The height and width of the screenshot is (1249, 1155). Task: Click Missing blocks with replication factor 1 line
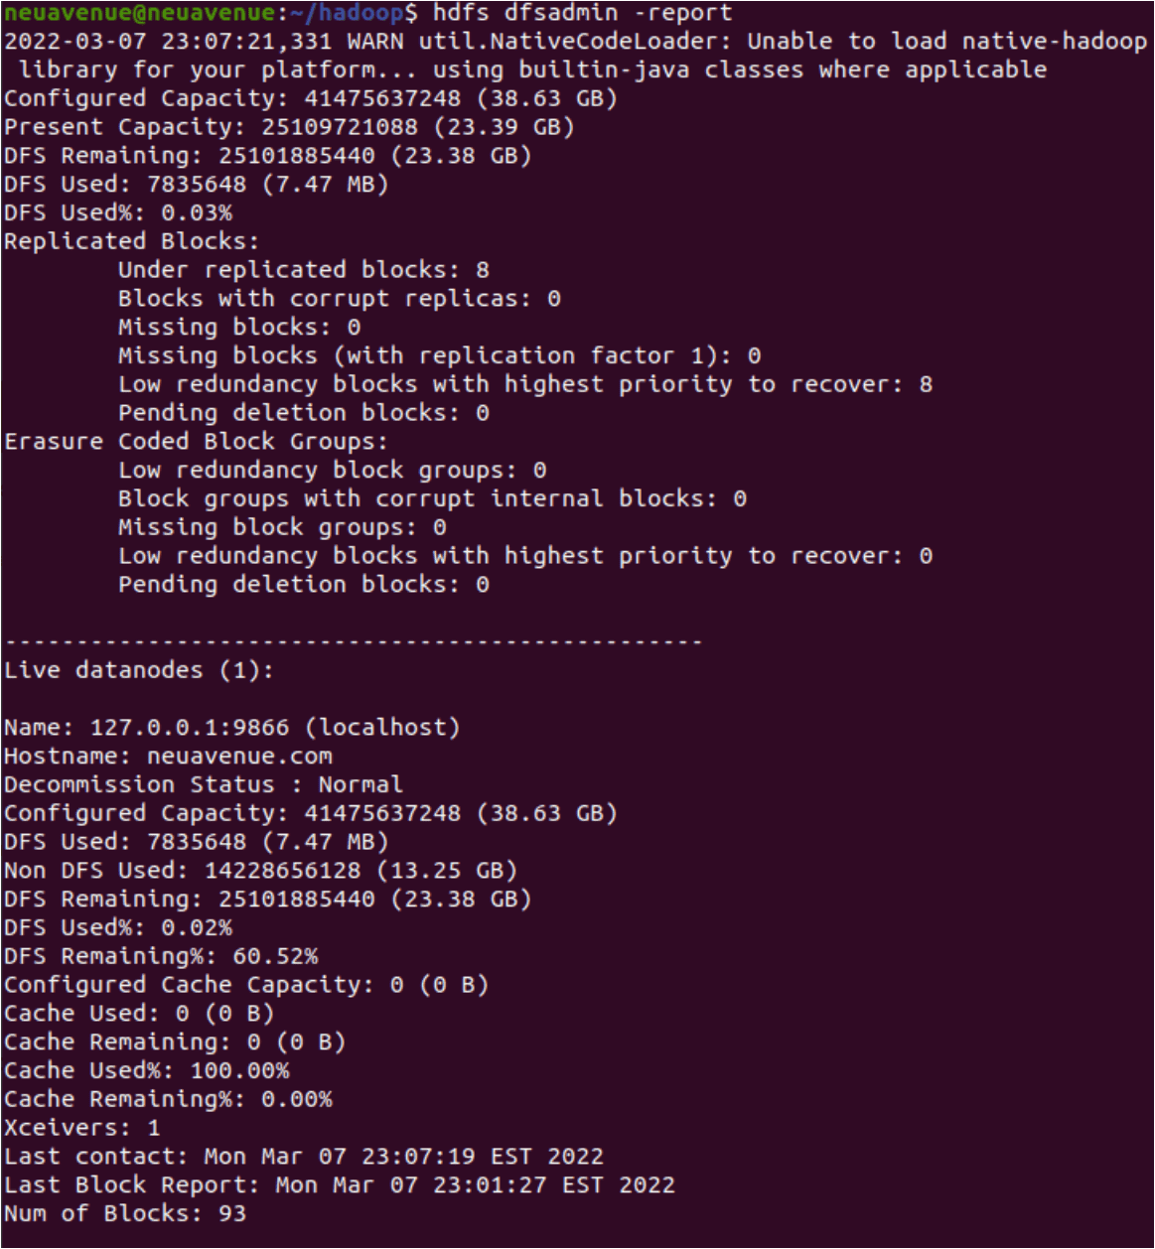pyautogui.click(x=440, y=356)
